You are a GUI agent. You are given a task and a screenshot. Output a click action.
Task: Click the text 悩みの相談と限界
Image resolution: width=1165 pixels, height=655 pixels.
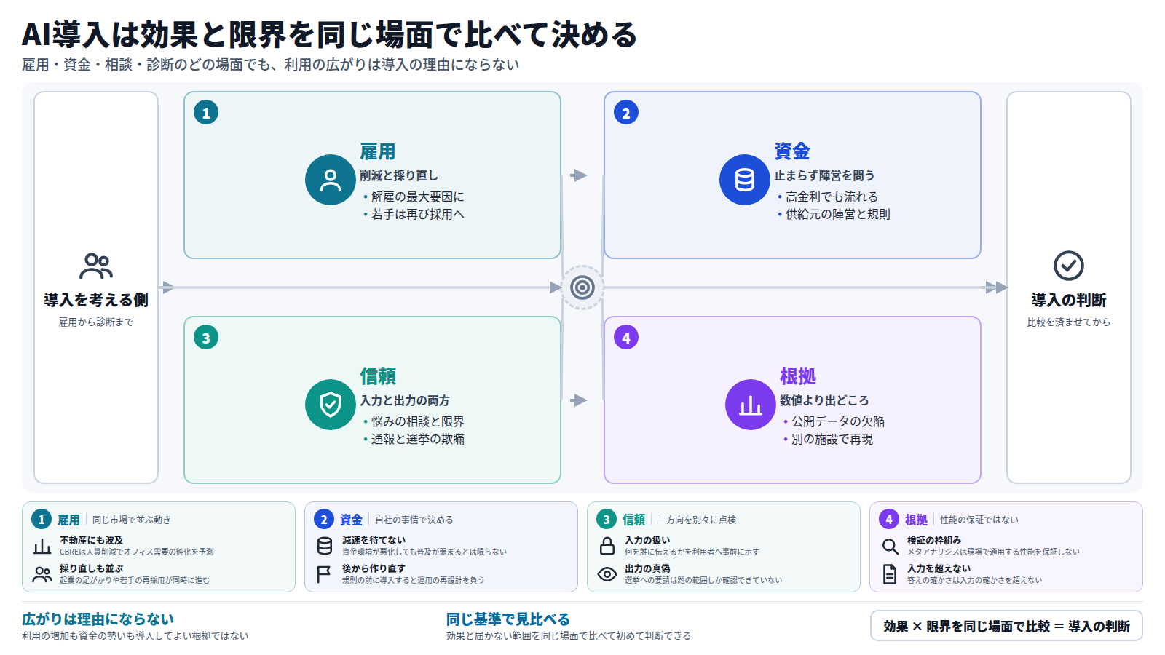point(417,421)
